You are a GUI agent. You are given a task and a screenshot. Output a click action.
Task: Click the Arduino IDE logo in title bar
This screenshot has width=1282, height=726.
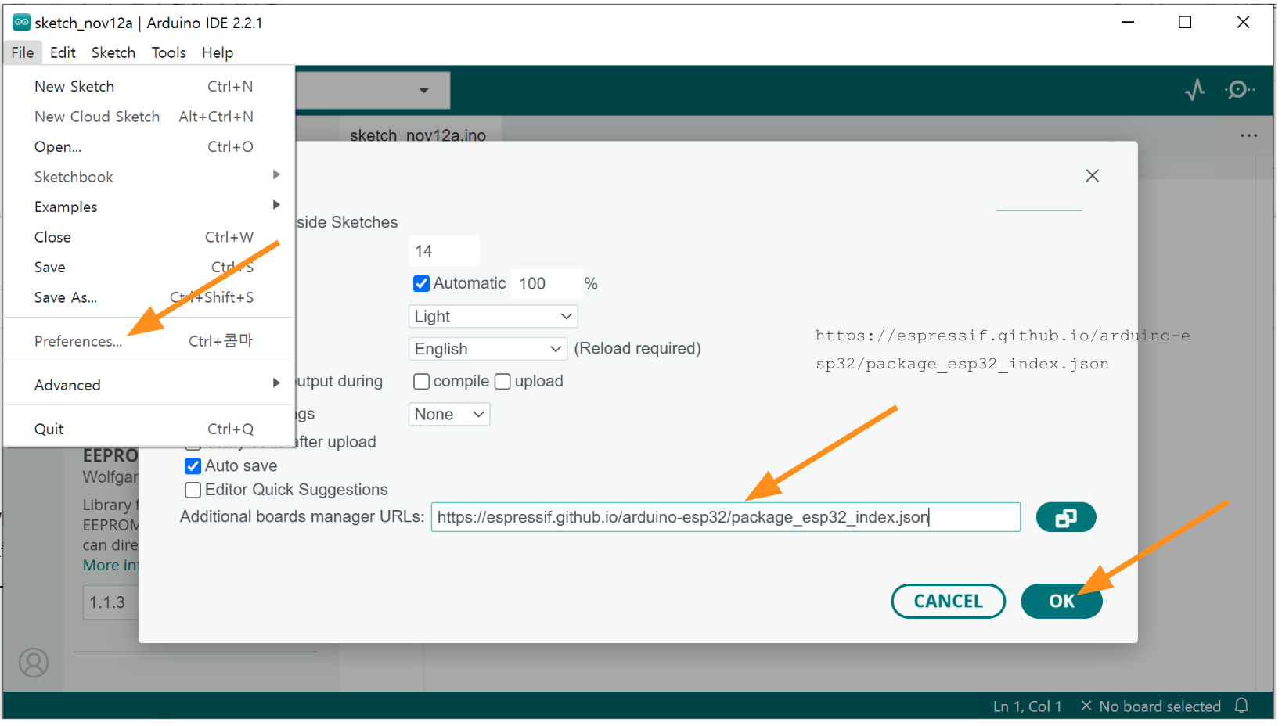tap(22, 23)
